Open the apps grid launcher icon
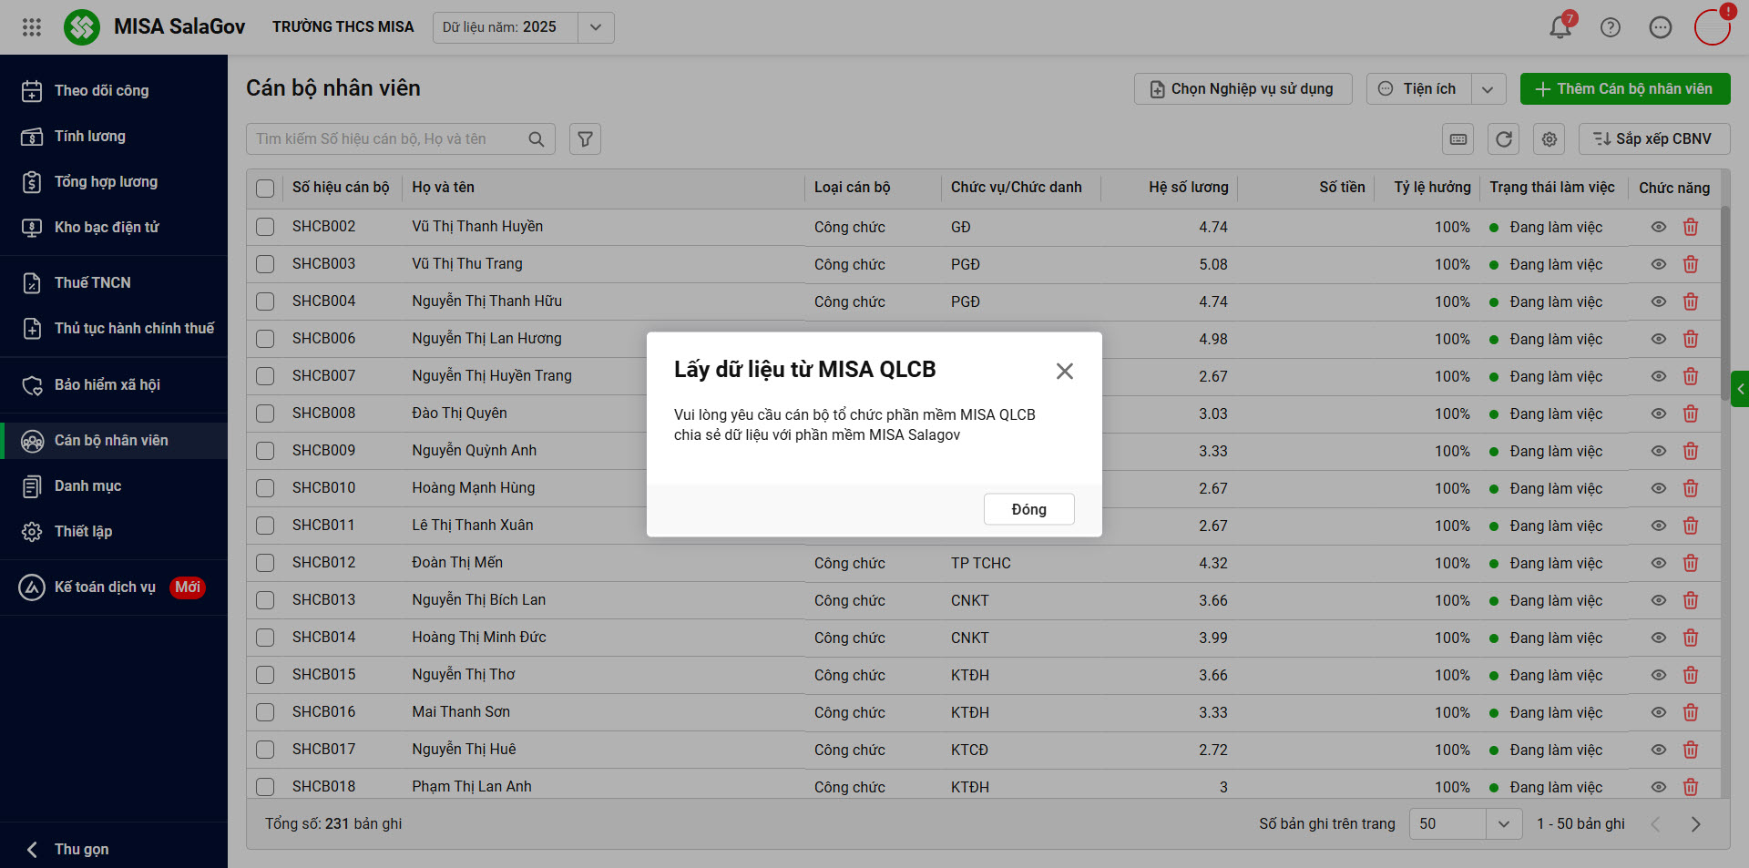The image size is (1749, 868). pyautogui.click(x=32, y=27)
